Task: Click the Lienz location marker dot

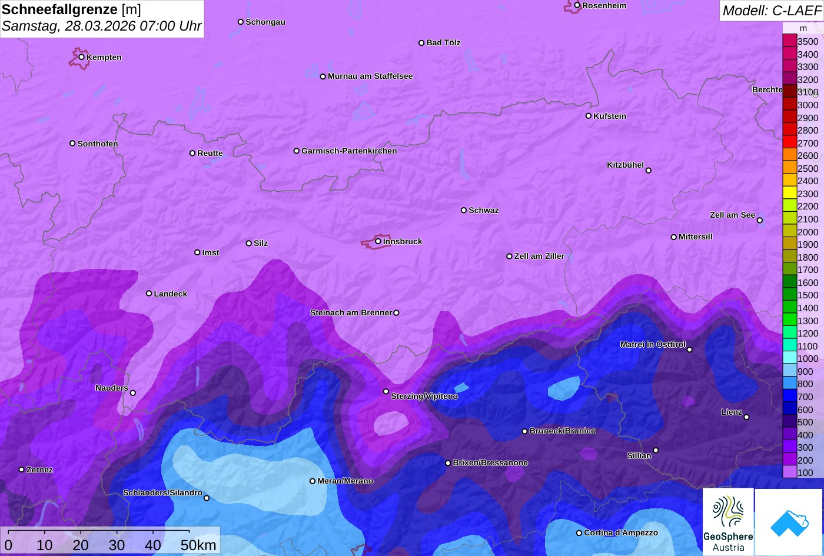Action: (x=746, y=417)
